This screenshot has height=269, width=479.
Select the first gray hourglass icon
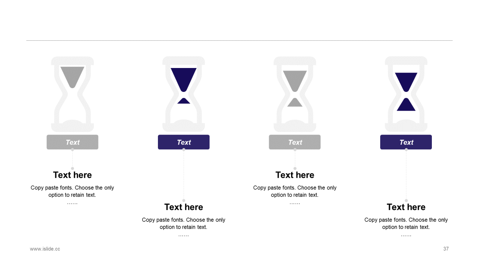point(72,94)
